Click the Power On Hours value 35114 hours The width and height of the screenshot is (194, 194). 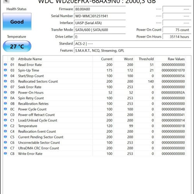click(177, 37)
